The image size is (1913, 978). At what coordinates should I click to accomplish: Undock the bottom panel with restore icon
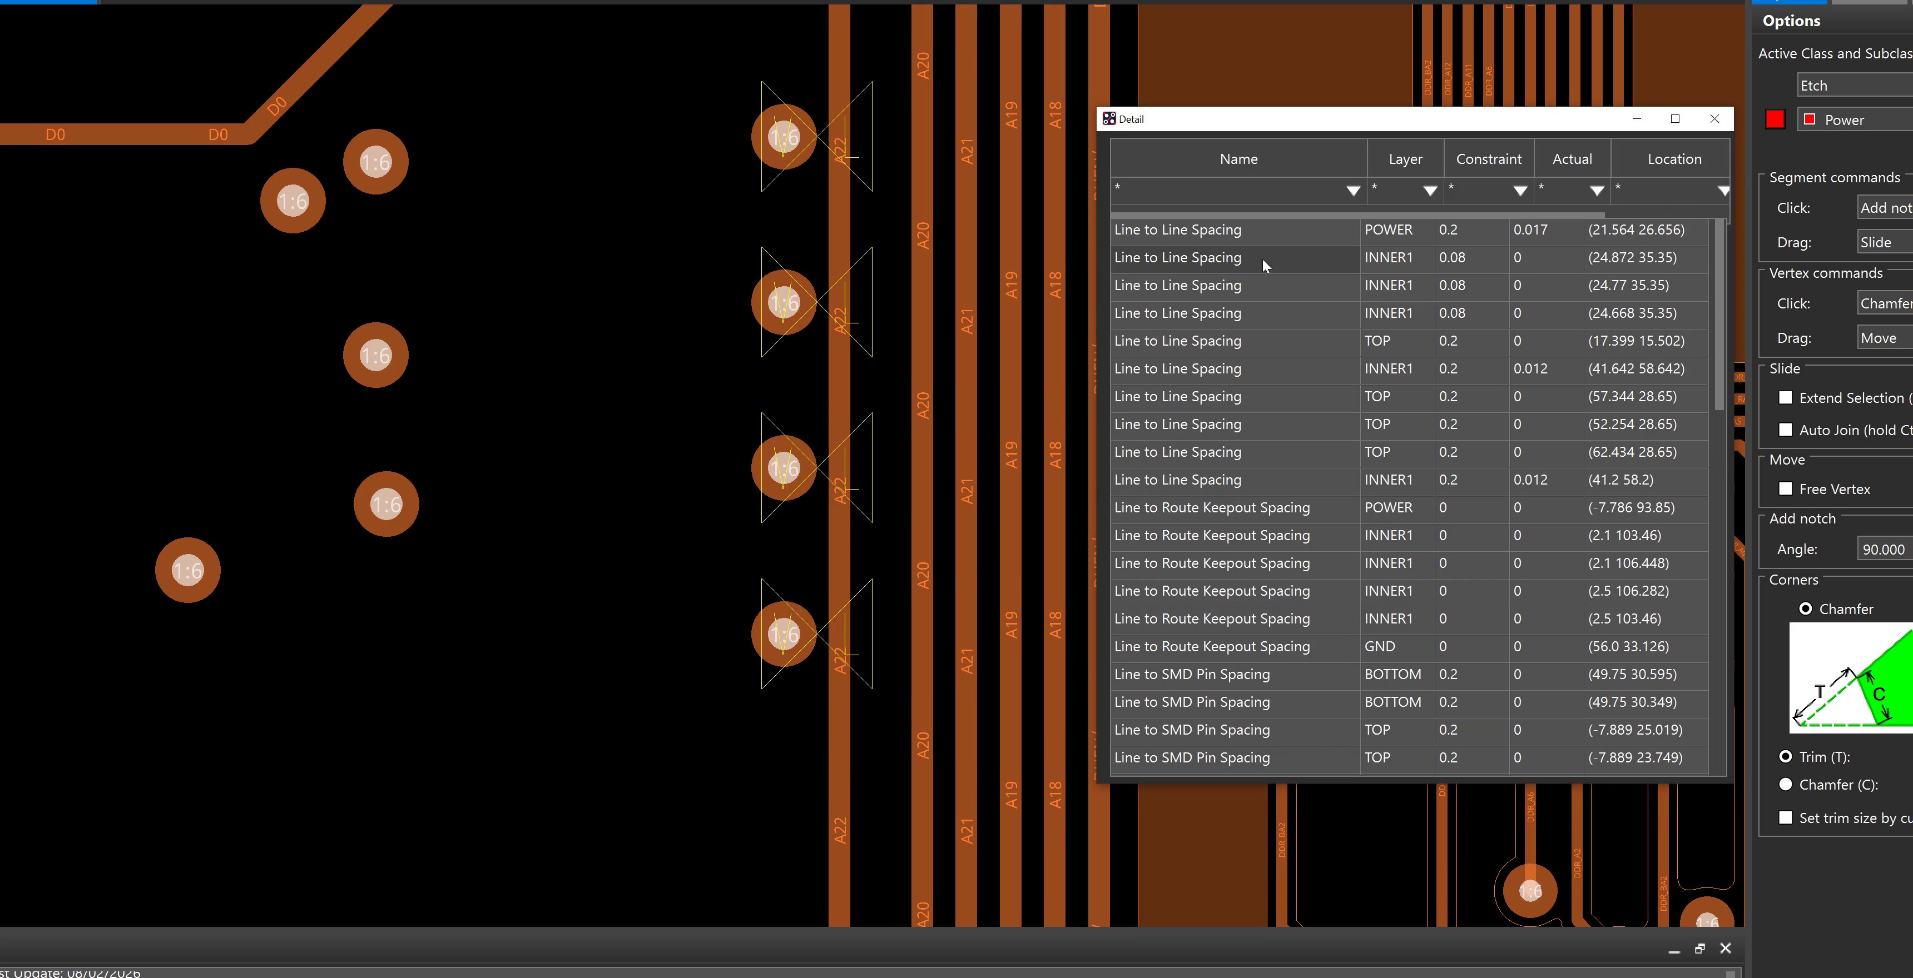coord(1700,949)
